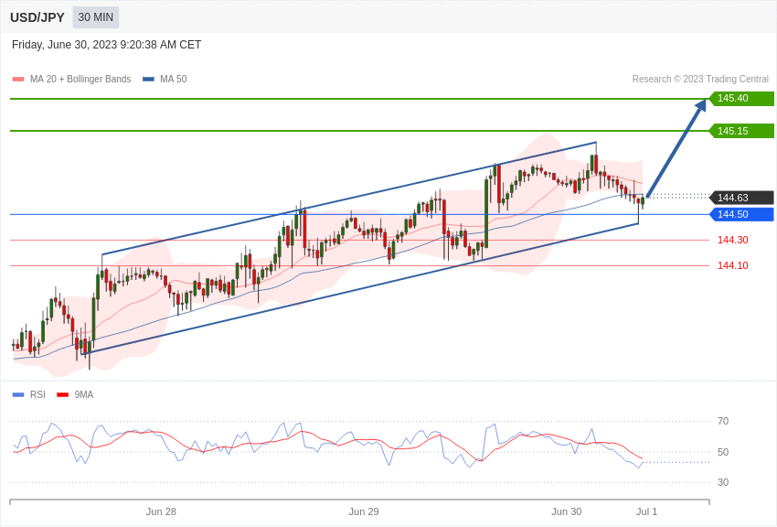The image size is (777, 527).
Task: Click the Research Trading Central copyright text
Action: tap(700, 80)
